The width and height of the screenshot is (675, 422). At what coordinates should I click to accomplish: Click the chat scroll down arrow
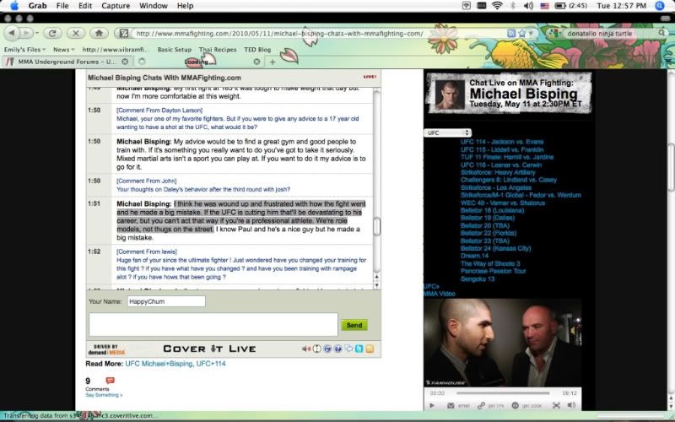(x=376, y=285)
